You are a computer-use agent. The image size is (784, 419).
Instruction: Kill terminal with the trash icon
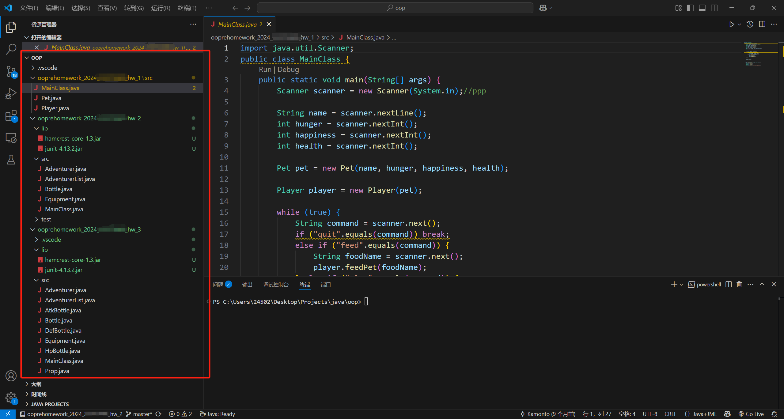pos(739,285)
